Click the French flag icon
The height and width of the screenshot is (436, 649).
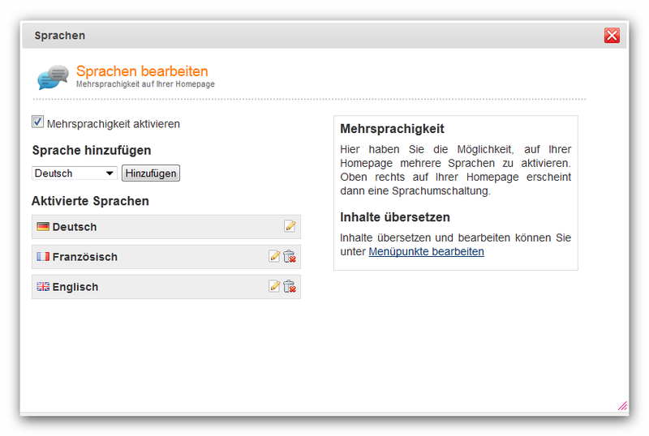(43, 256)
